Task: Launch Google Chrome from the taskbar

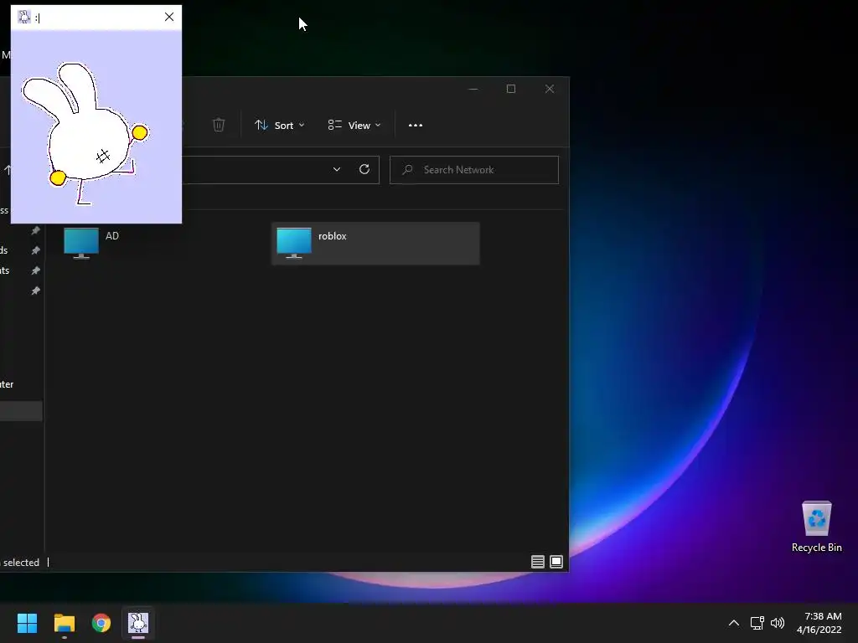Action: click(101, 623)
